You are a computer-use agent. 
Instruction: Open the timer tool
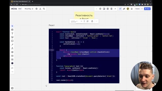pos(100,9)
